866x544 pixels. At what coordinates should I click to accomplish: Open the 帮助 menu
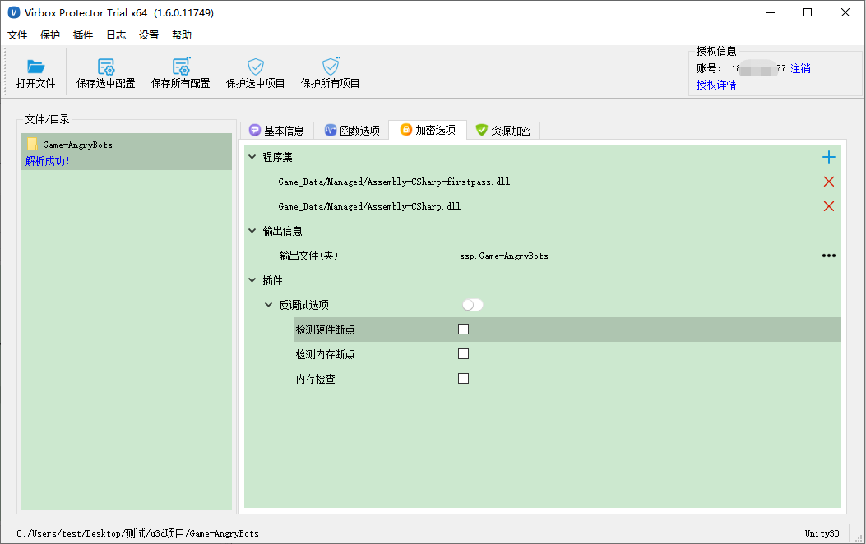(x=182, y=35)
